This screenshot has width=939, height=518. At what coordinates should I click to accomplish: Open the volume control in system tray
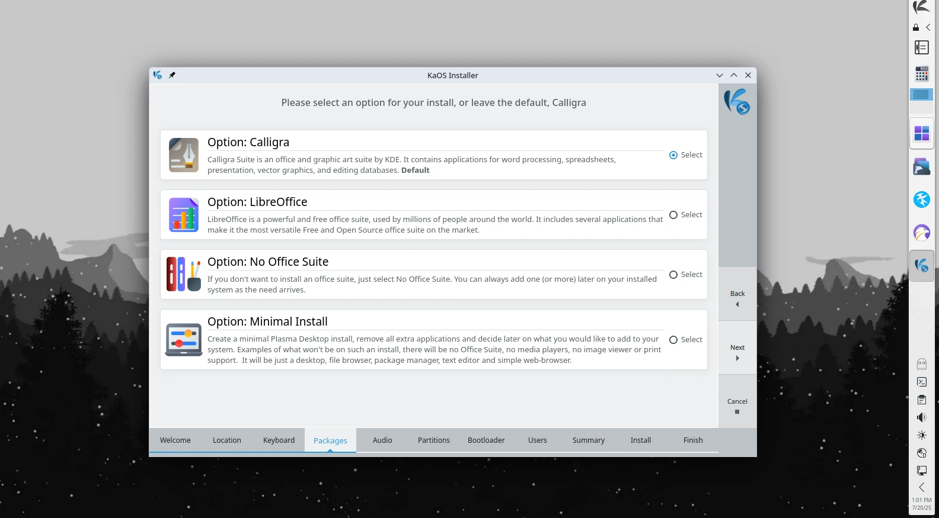click(921, 417)
